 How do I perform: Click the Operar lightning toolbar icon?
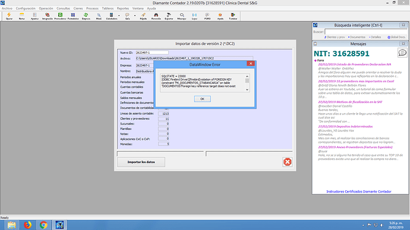point(9,16)
